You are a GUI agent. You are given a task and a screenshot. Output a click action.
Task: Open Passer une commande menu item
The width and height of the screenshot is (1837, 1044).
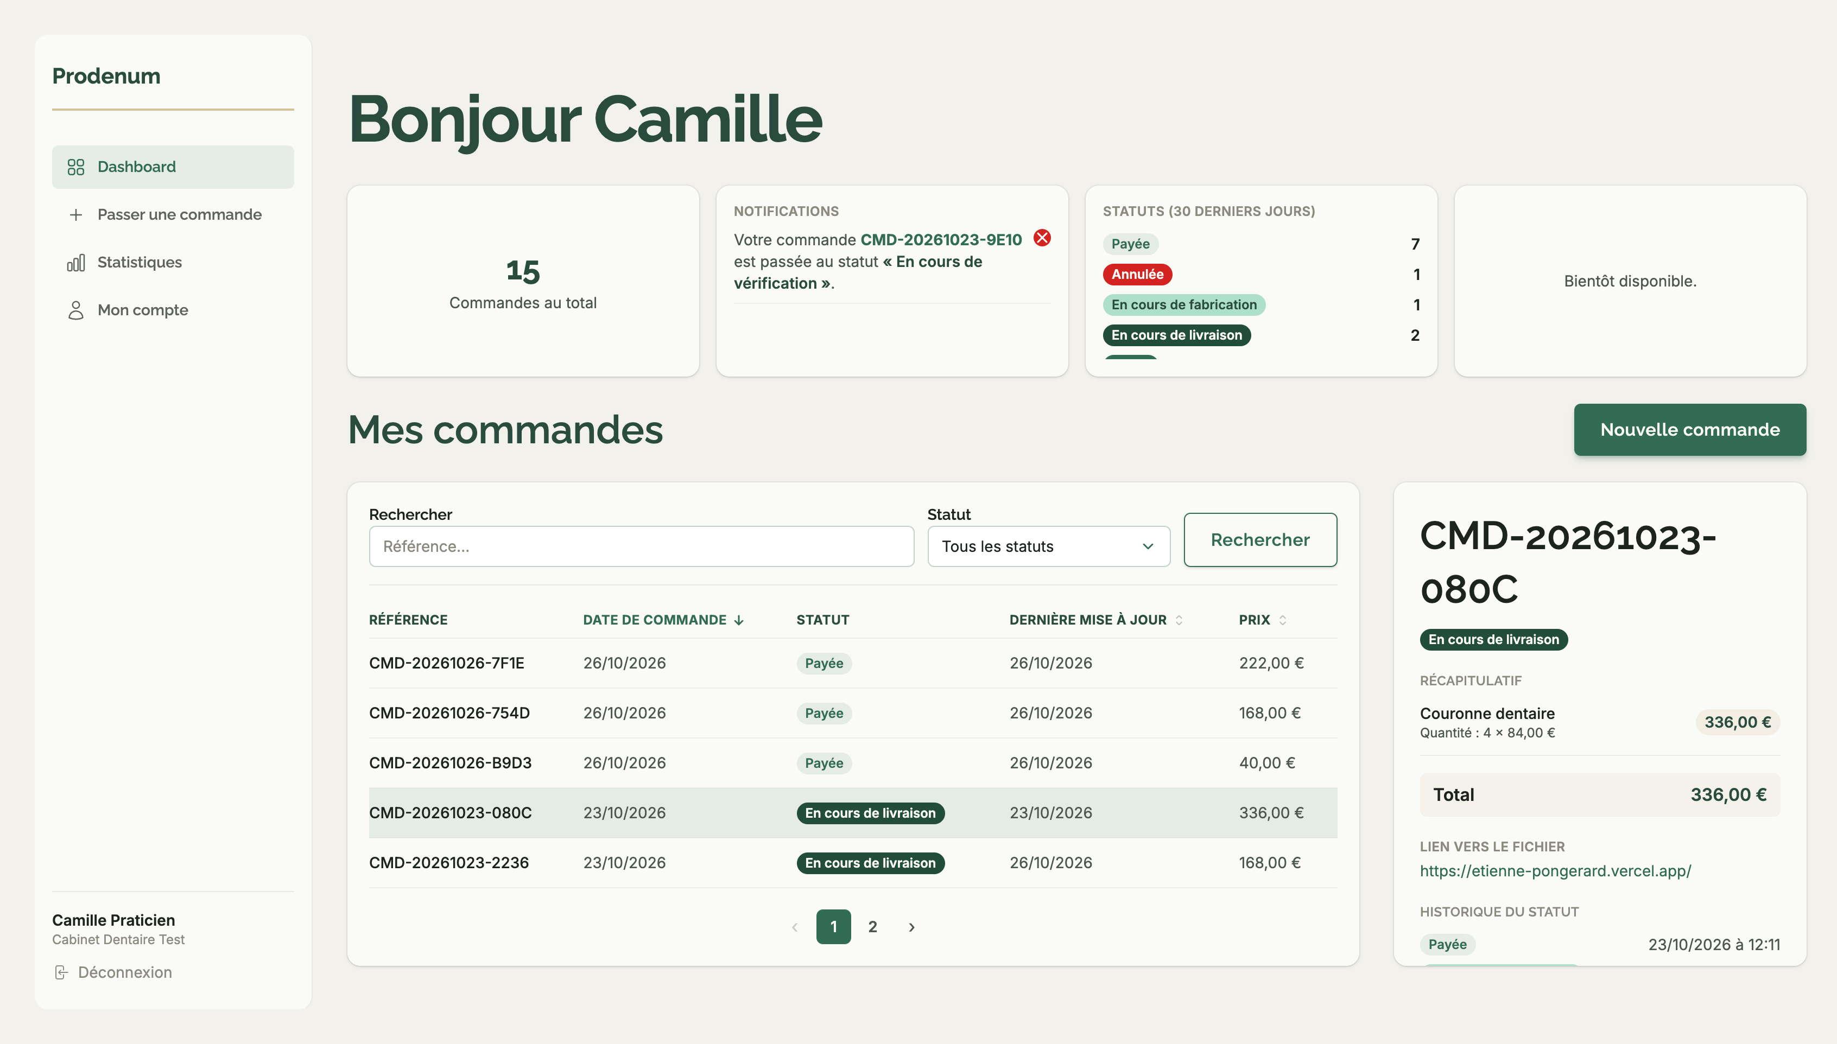pyautogui.click(x=173, y=215)
